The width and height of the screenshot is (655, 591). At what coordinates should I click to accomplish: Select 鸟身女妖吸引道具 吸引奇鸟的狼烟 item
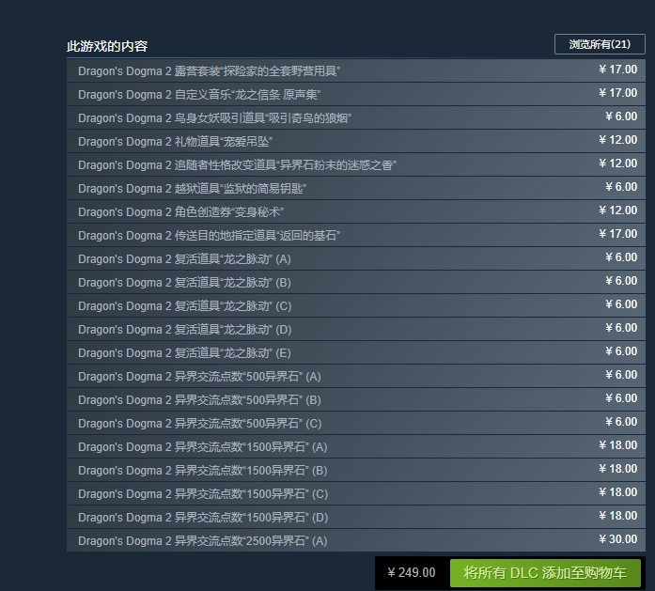215,117
